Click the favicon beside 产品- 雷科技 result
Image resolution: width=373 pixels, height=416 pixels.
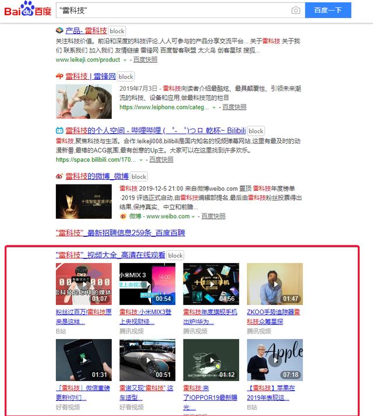[59, 30]
